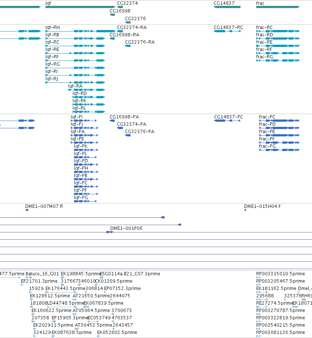312x338 pixels.
Task: Open the frac-PF protein feature
Action: point(267,139)
